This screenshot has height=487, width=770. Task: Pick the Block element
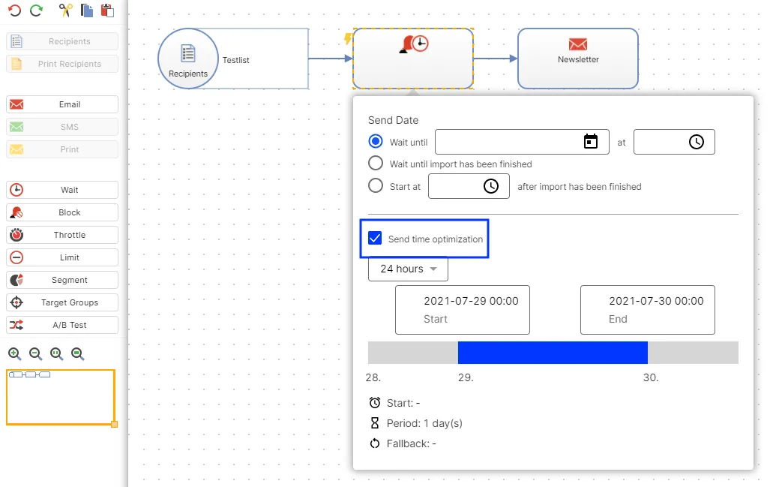click(62, 212)
